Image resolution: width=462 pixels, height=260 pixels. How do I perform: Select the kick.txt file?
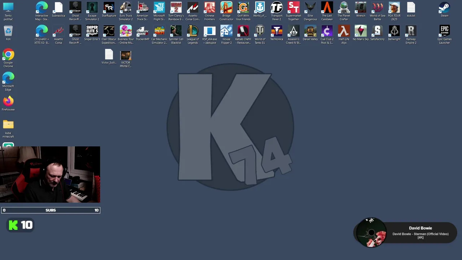pyautogui.click(x=411, y=10)
